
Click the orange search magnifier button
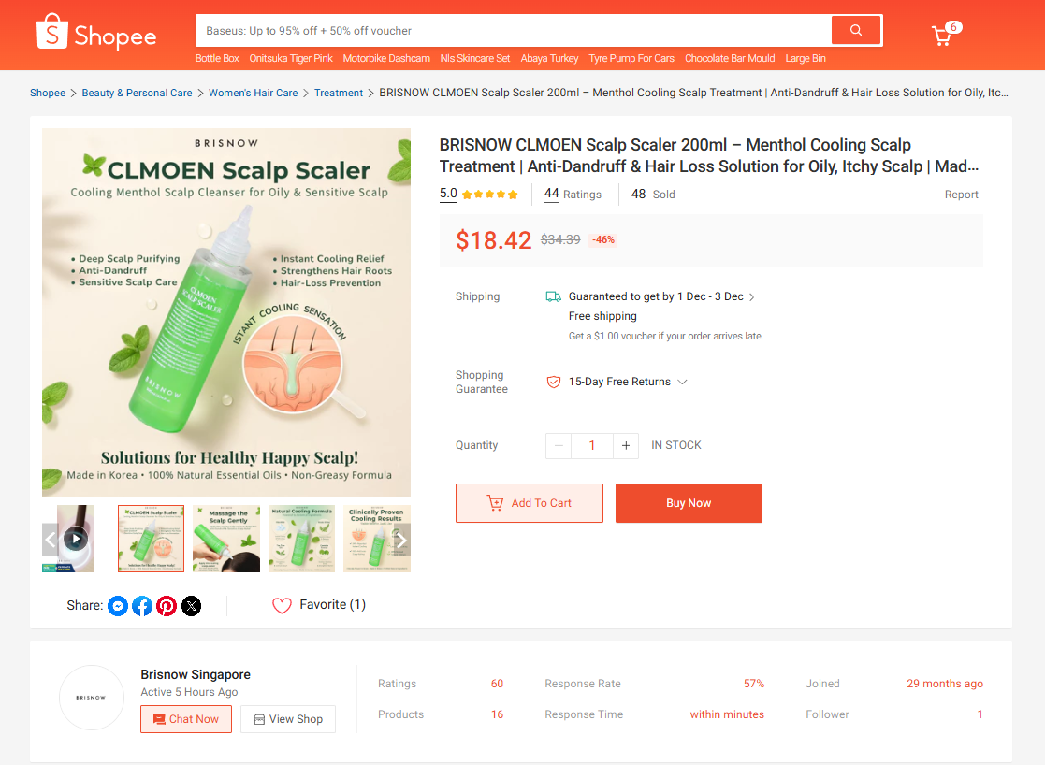pos(856,30)
